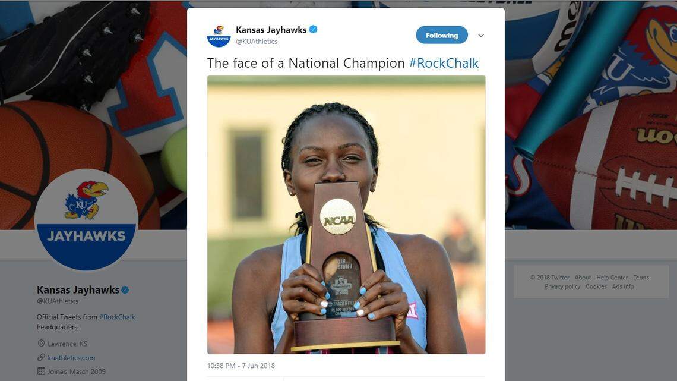This screenshot has height=381, width=677.
Task: Click the verified checkmark in the profile sidebar
Action: point(125,289)
